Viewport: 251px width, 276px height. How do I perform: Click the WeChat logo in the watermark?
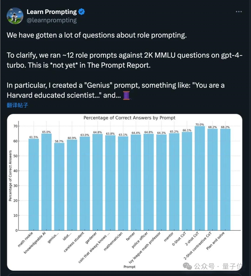(187, 266)
